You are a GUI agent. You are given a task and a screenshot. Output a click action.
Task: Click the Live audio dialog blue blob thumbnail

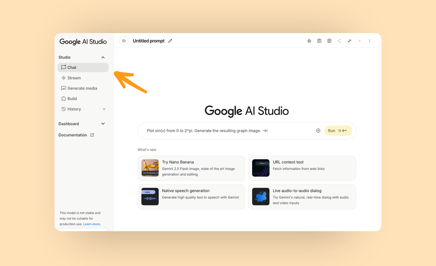click(261, 197)
